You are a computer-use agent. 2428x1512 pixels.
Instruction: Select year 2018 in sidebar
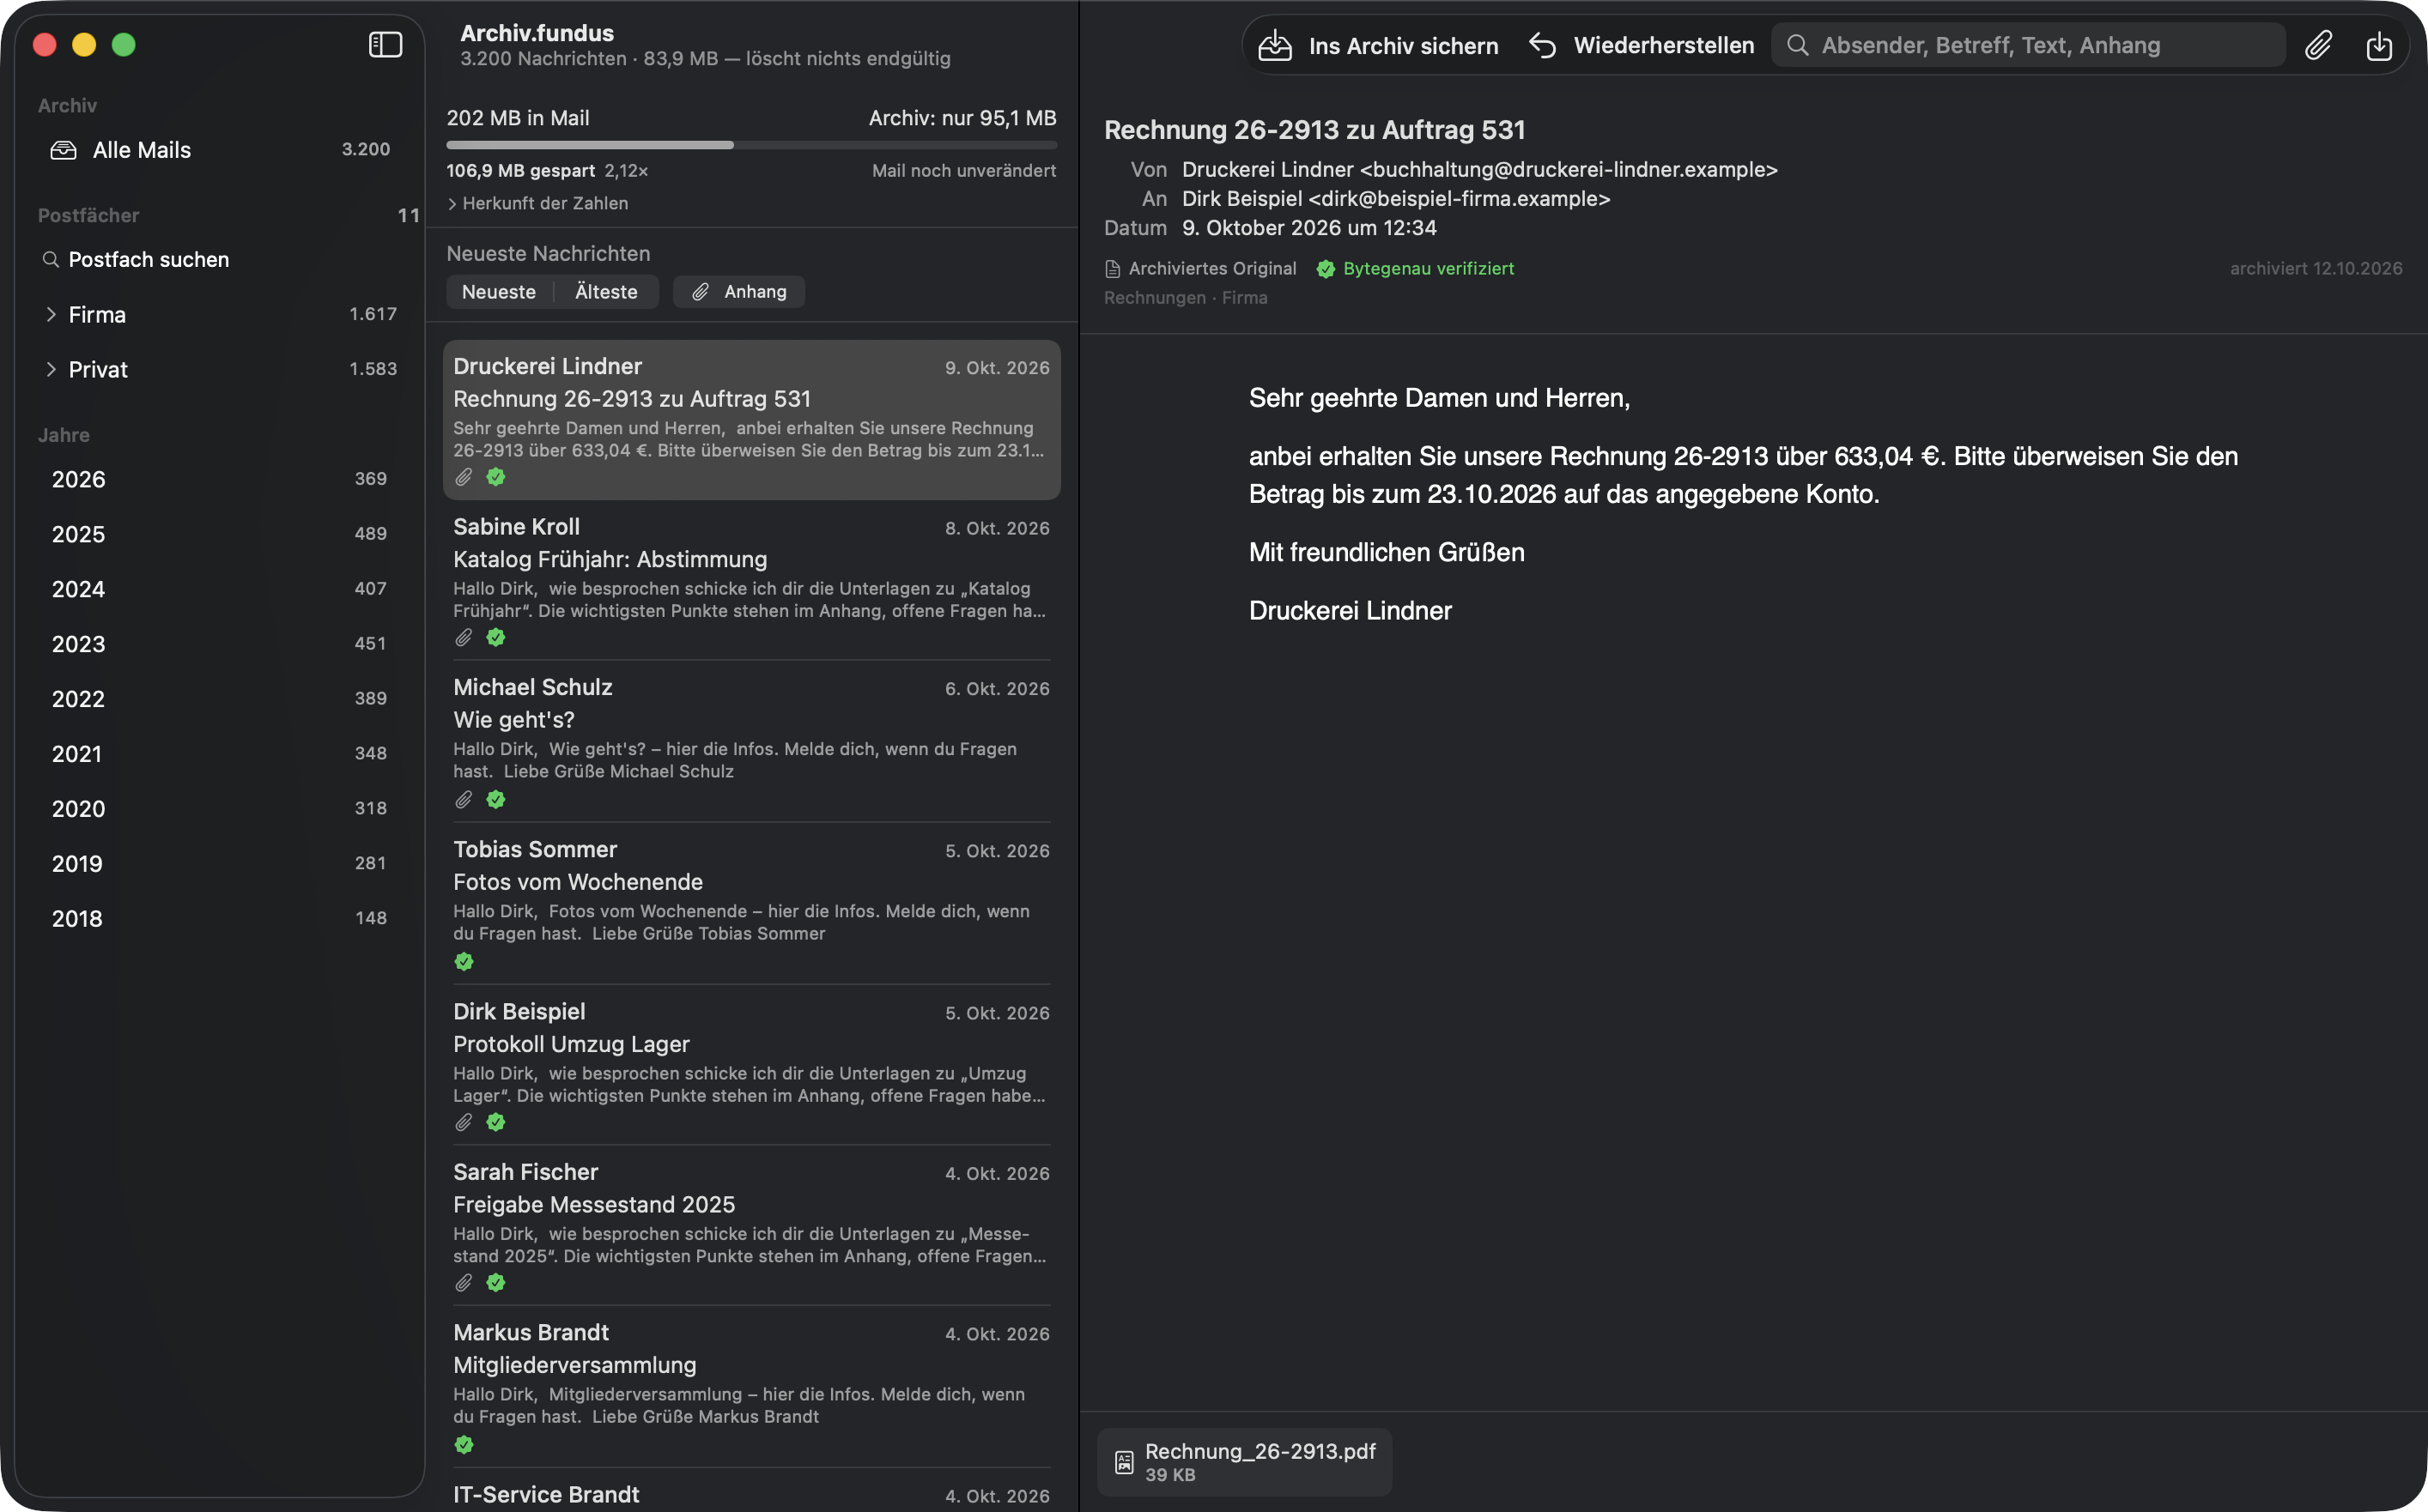pyautogui.click(x=219, y=918)
